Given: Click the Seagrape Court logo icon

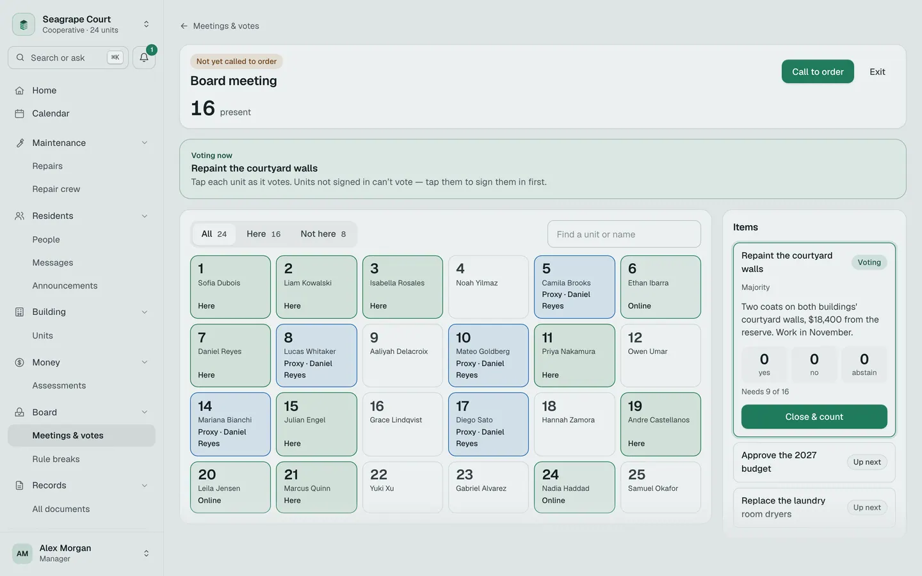Looking at the screenshot, I should point(24,24).
